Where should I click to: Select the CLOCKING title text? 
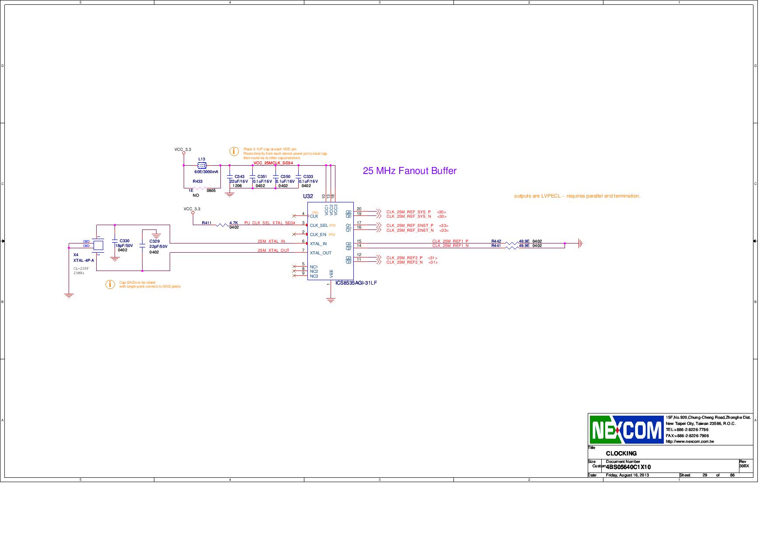621,454
